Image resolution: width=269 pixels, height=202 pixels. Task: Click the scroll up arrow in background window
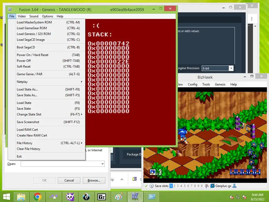255,26
